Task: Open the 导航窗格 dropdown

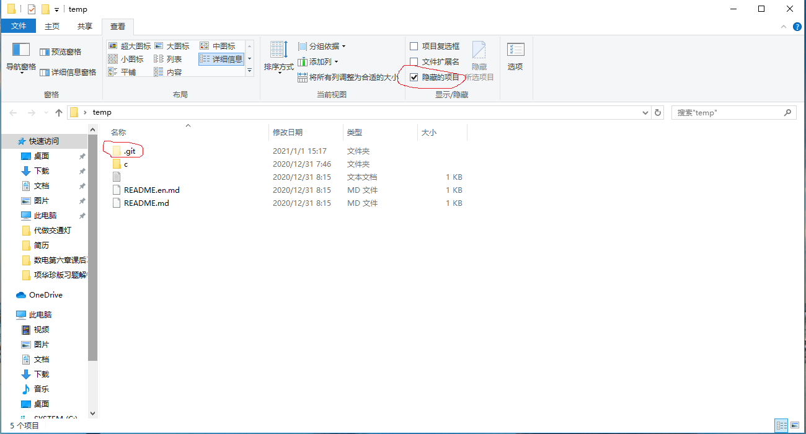Action: click(21, 60)
